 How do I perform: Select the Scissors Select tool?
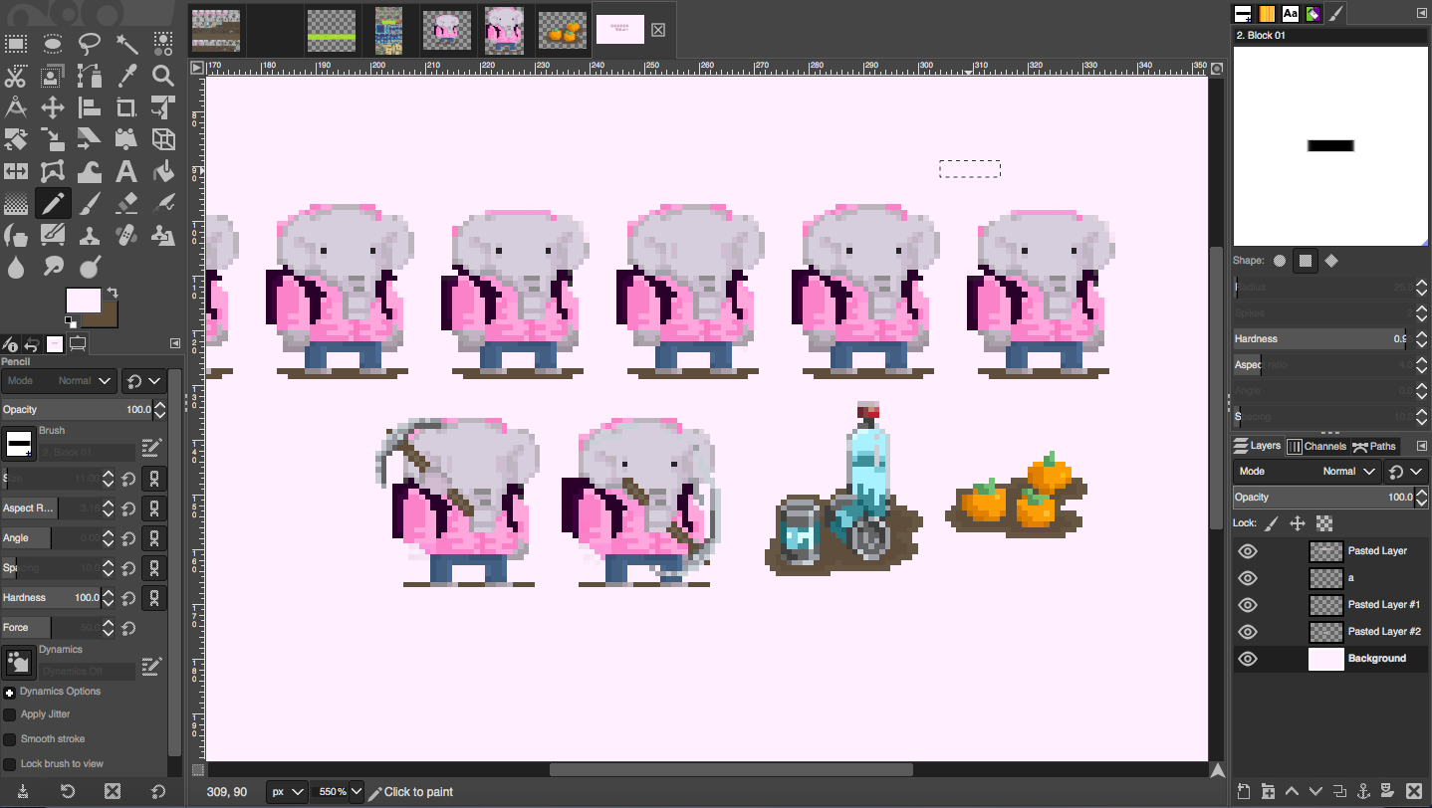(x=16, y=76)
